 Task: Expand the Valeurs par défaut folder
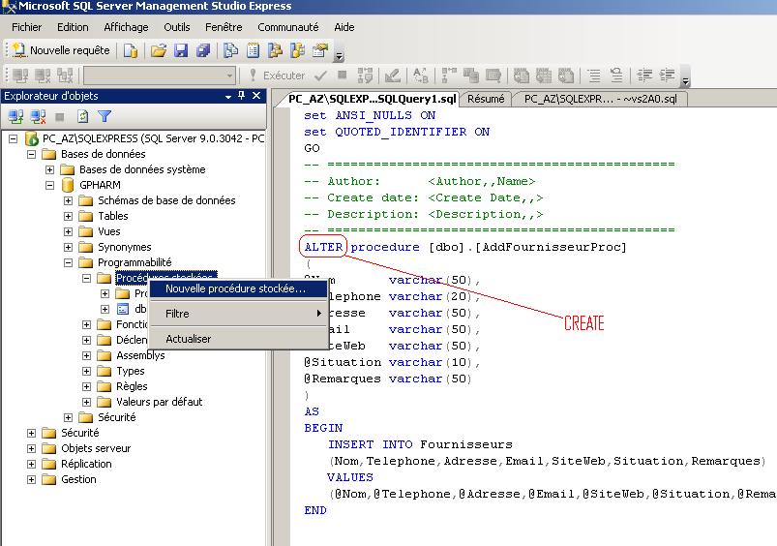[86, 402]
